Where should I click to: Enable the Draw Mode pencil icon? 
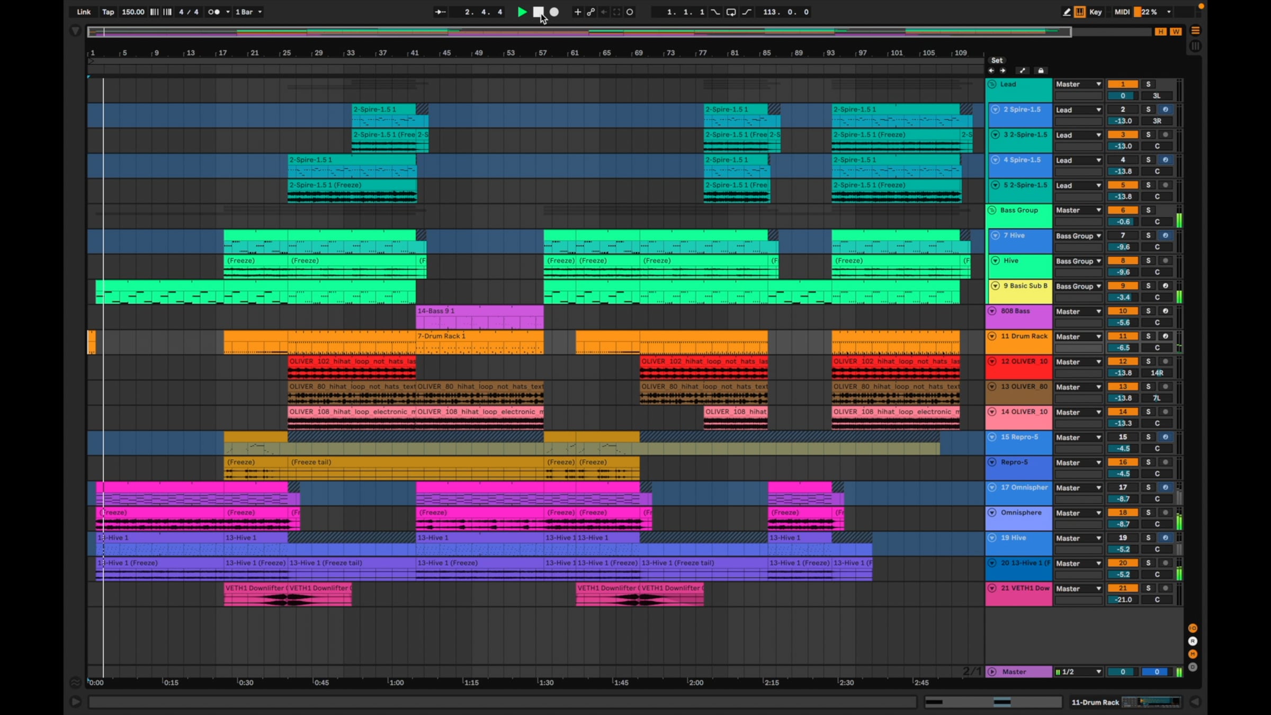click(1067, 12)
